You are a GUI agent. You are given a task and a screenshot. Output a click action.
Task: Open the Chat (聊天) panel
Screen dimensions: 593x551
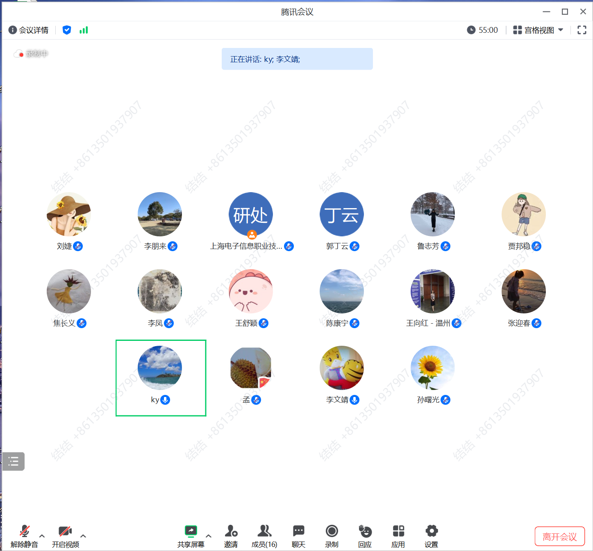[x=298, y=532]
